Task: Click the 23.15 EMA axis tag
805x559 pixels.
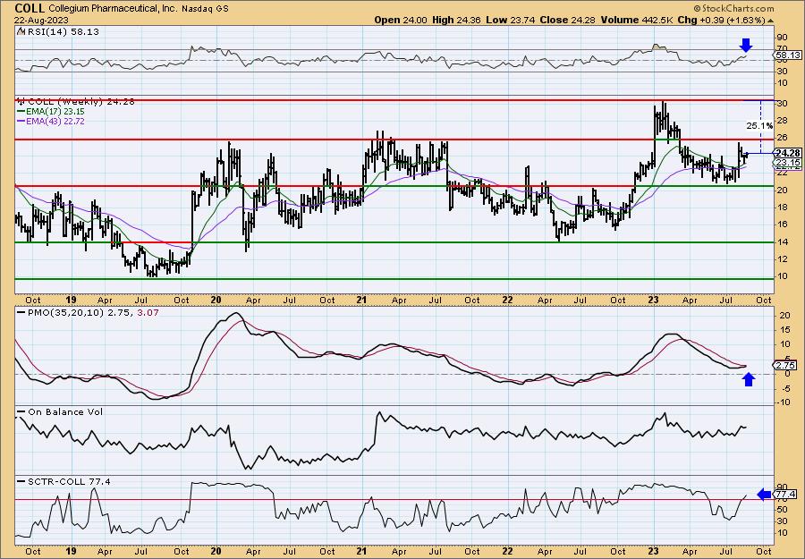Action: 788,162
